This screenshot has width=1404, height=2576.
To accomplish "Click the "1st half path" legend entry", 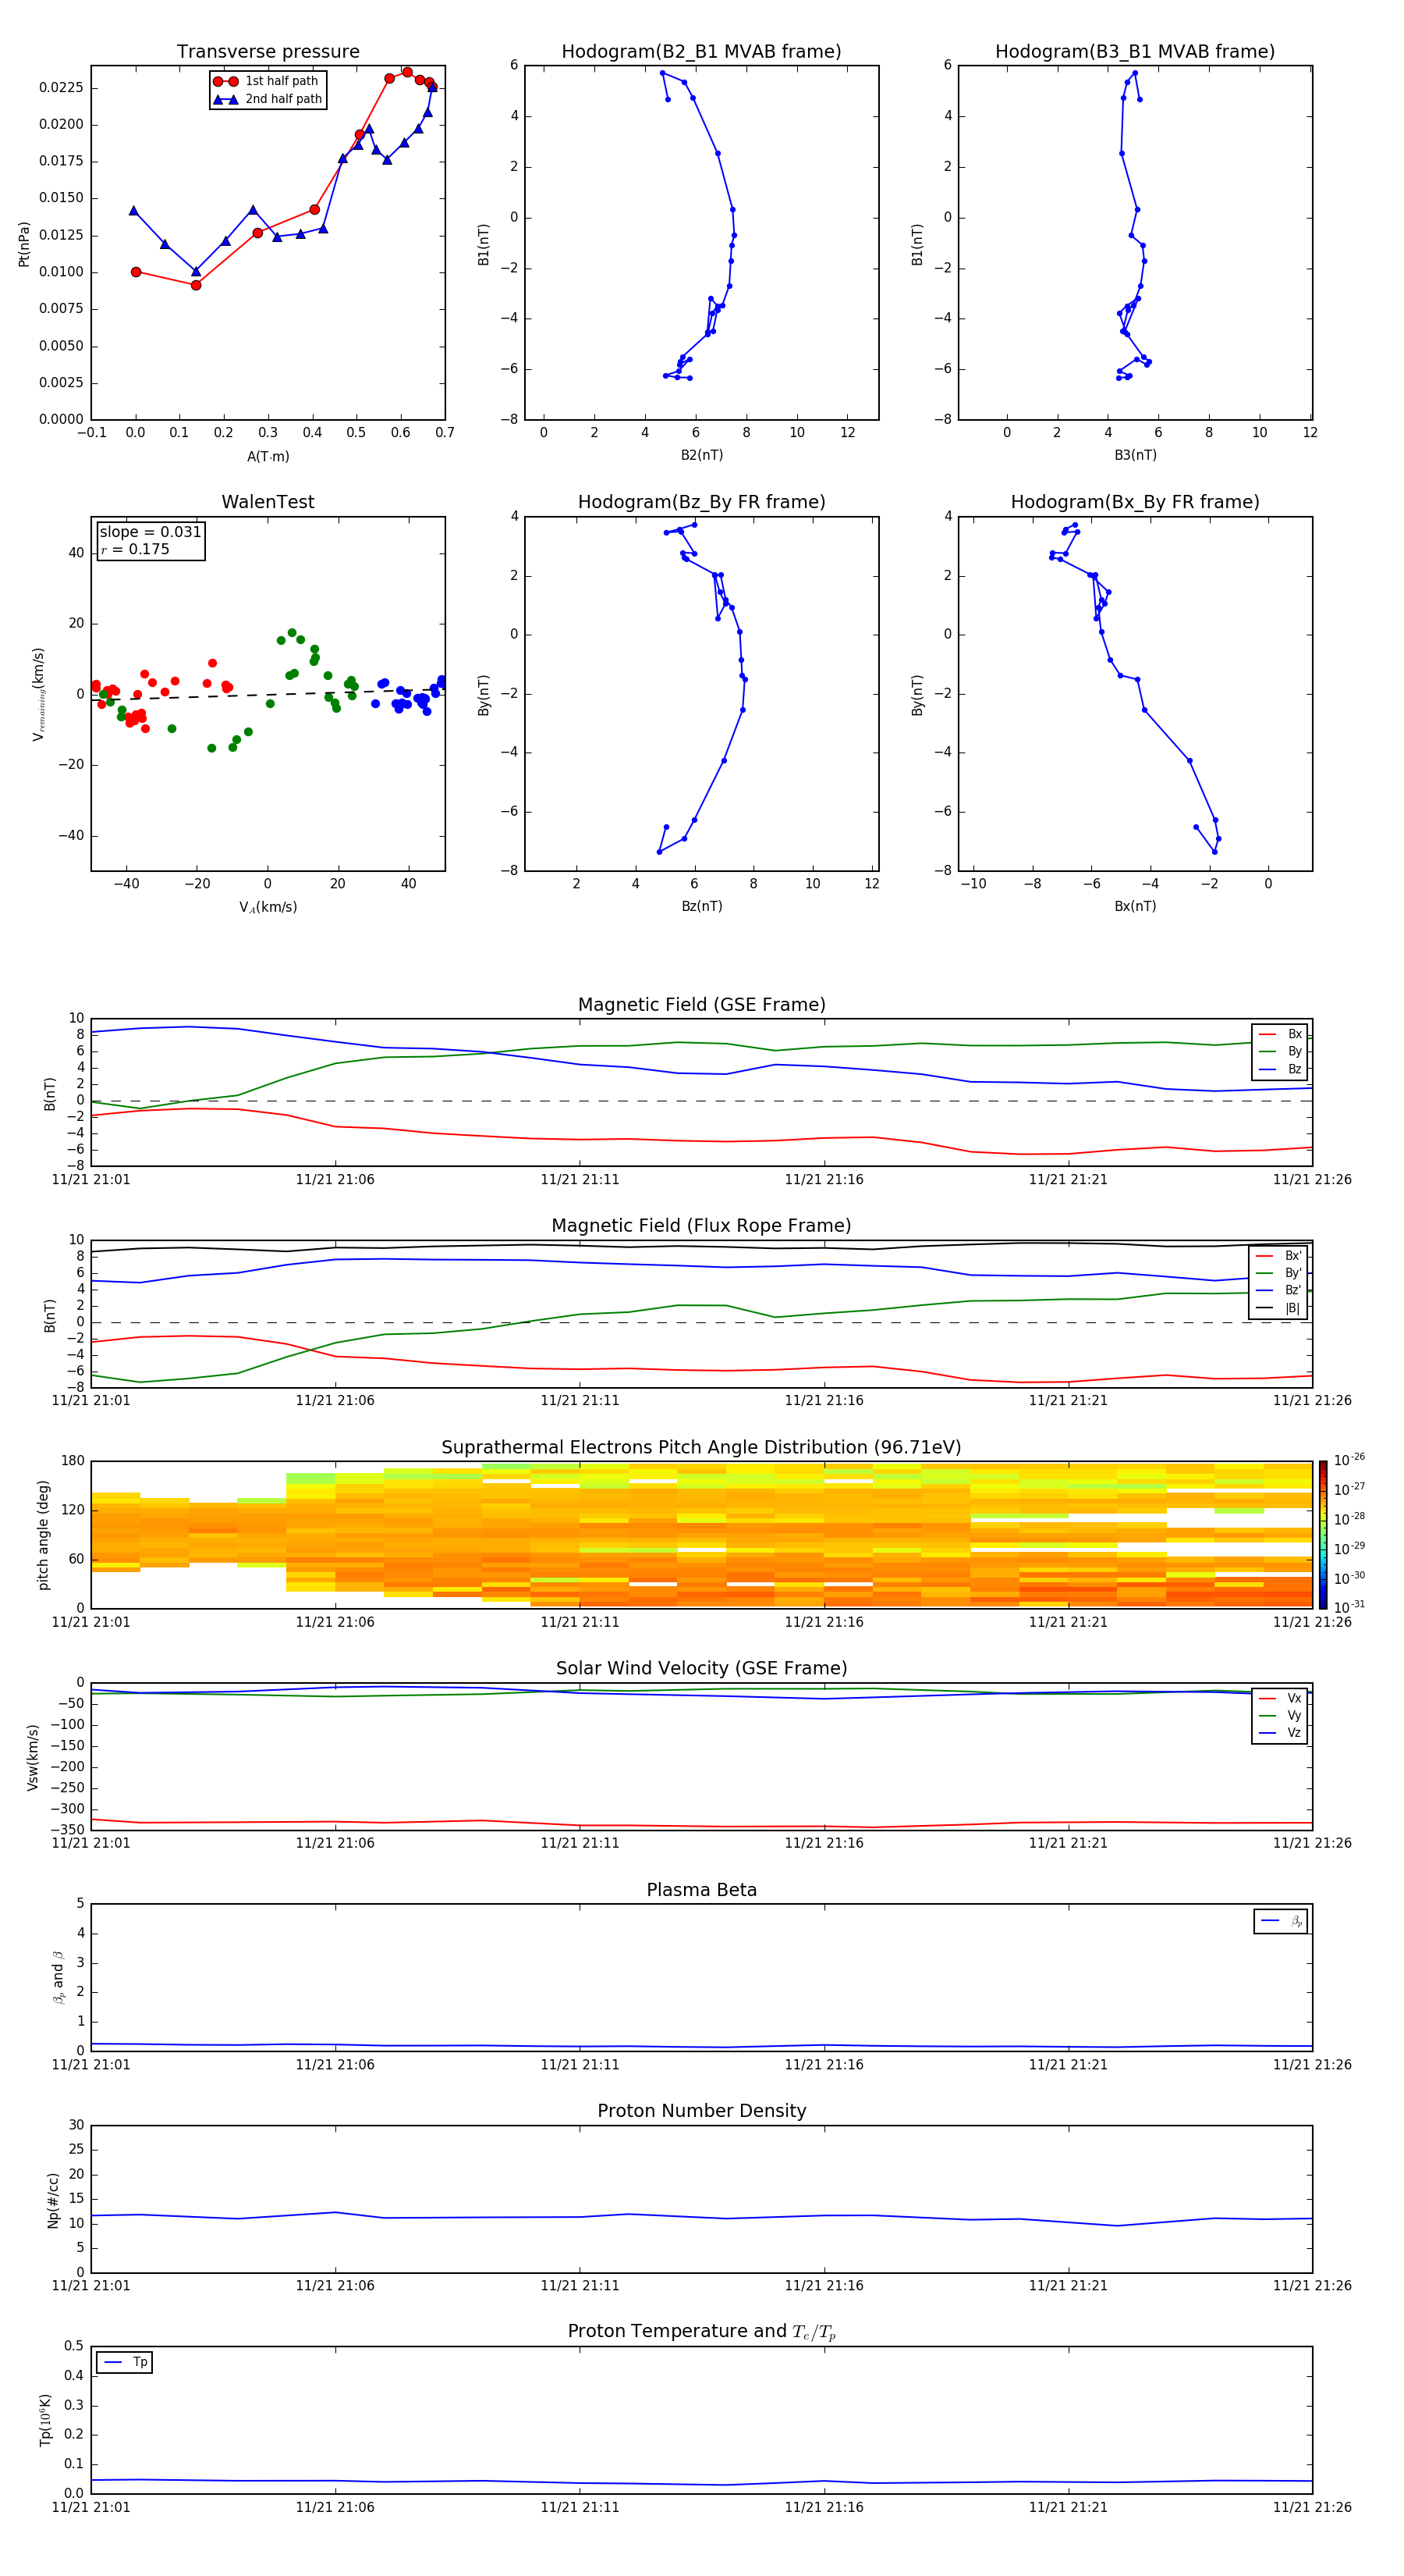I will 266,81.
